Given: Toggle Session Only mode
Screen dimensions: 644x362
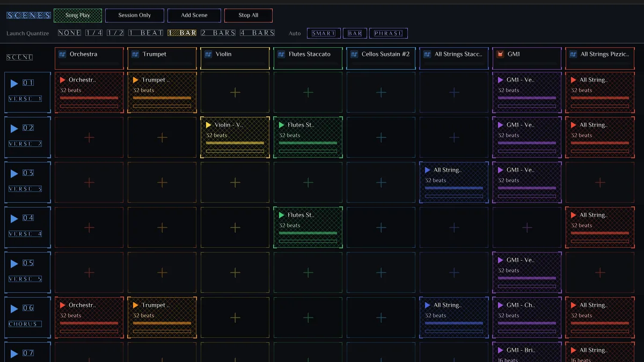Looking at the screenshot, I should click(x=135, y=16).
